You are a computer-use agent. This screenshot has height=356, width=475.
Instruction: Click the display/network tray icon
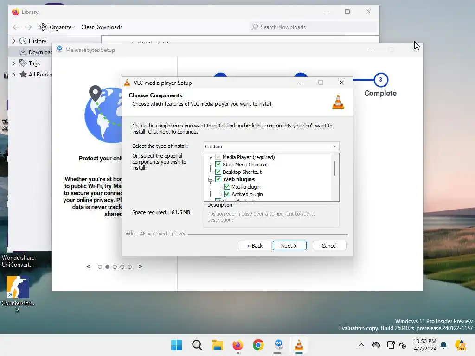point(391,345)
